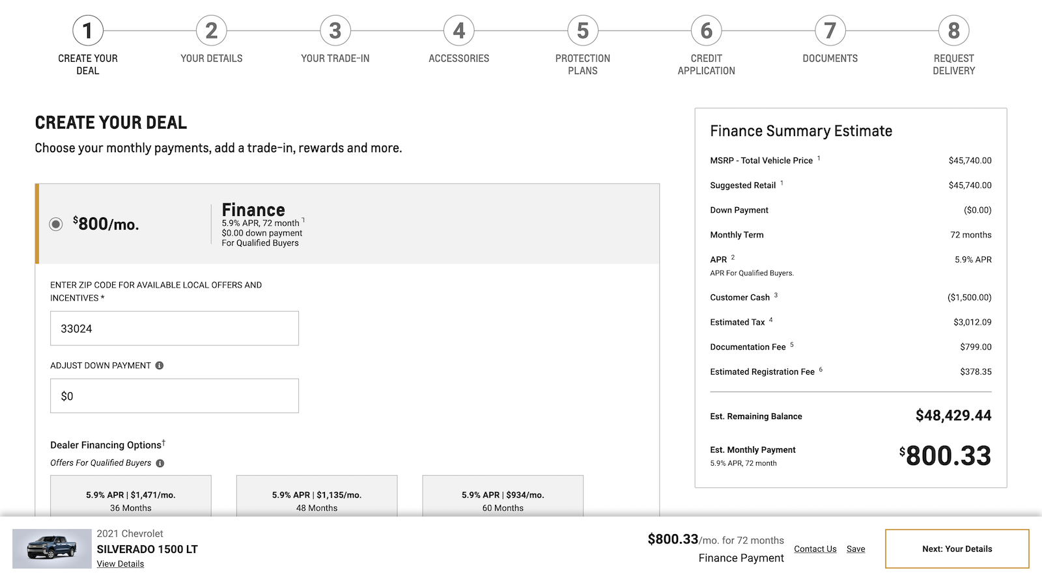Image resolution: width=1042 pixels, height=581 pixels.
Task: Go to YOUR DETAILS step label
Action: (212, 59)
